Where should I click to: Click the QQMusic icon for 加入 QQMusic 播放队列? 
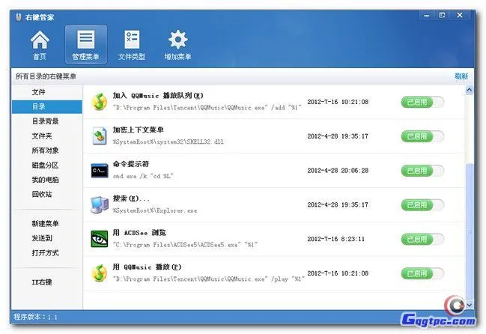tap(99, 102)
